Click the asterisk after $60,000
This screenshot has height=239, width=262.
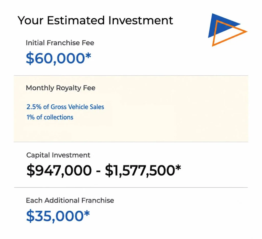[x=88, y=55]
